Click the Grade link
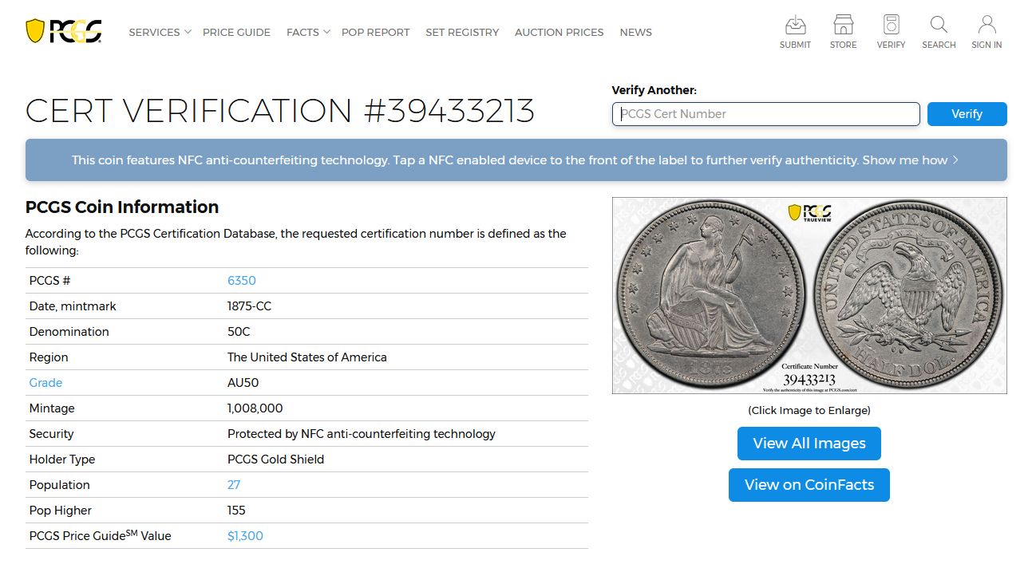Screen dimensions: 1032x568 (45, 383)
